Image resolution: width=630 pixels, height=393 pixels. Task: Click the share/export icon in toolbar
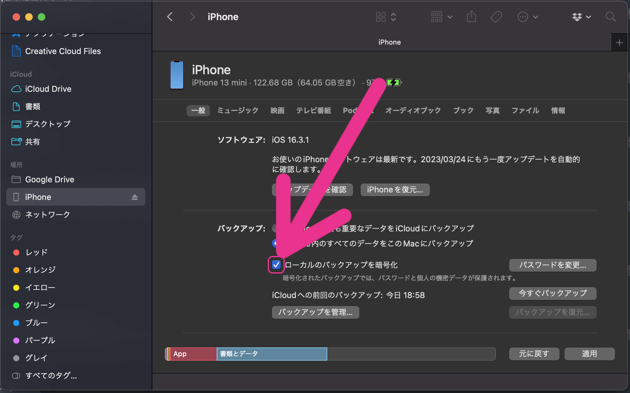pos(472,17)
